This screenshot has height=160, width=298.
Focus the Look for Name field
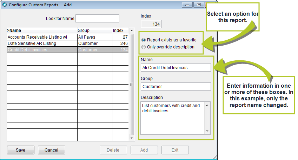coord(97,19)
